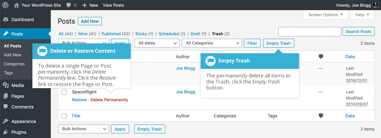Click the Appearance paintbrush icon
This screenshot has width=381, height=138.
click(6, 122)
